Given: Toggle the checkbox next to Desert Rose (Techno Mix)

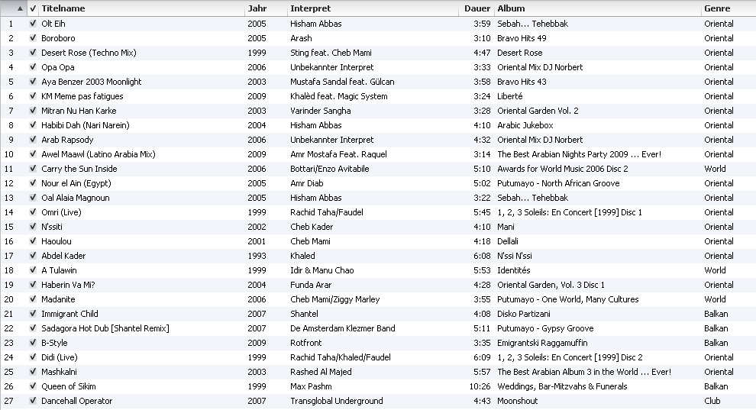Looking at the screenshot, I should click(33, 53).
